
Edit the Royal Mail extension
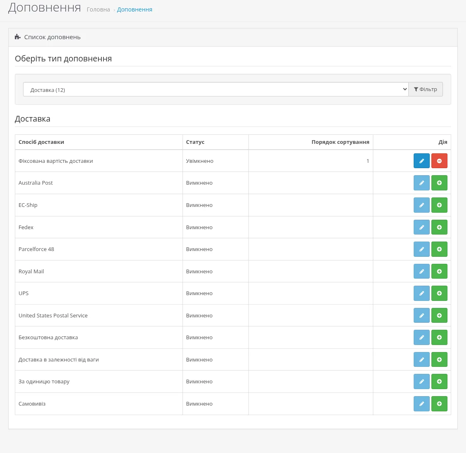(x=422, y=271)
